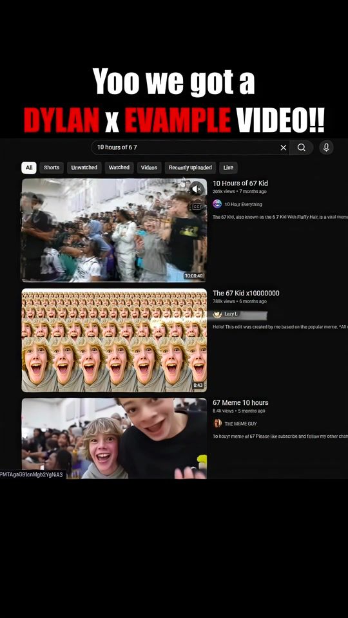Click the 0:43 duration badge
The width and height of the screenshot is (348, 618).
[x=198, y=385]
